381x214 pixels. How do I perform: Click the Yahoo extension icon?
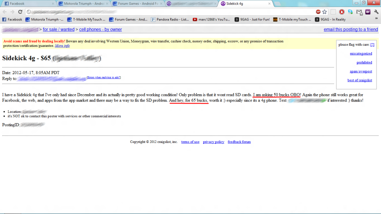coord(368,12)
